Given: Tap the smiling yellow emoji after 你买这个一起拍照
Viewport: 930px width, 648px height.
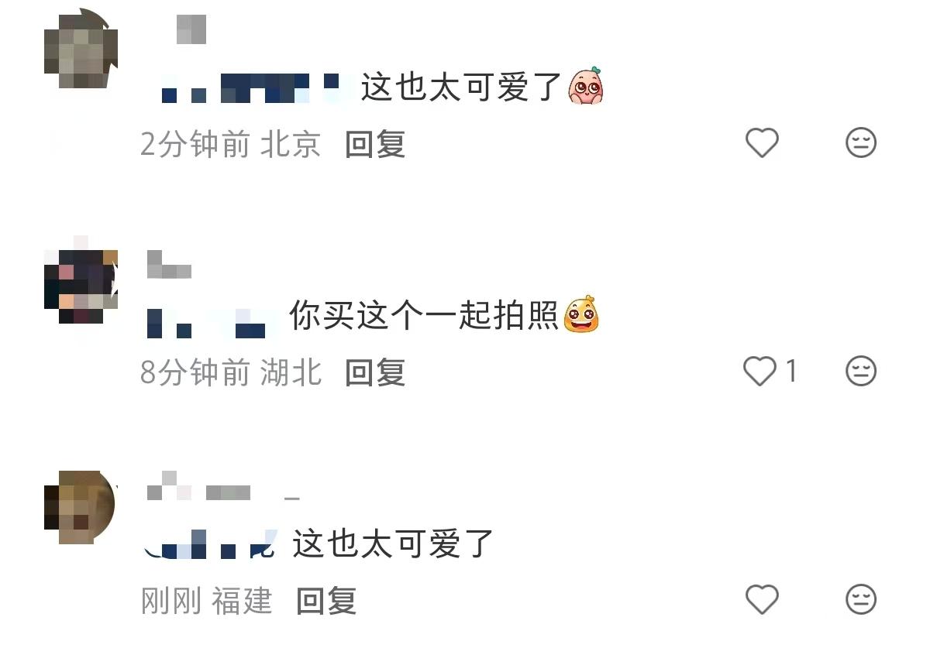Looking at the screenshot, I should click(581, 314).
